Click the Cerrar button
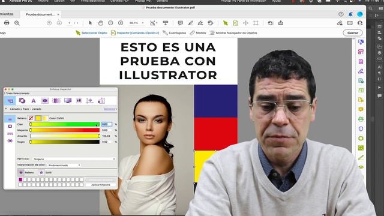Screen dimensions: 384x216 353,33
